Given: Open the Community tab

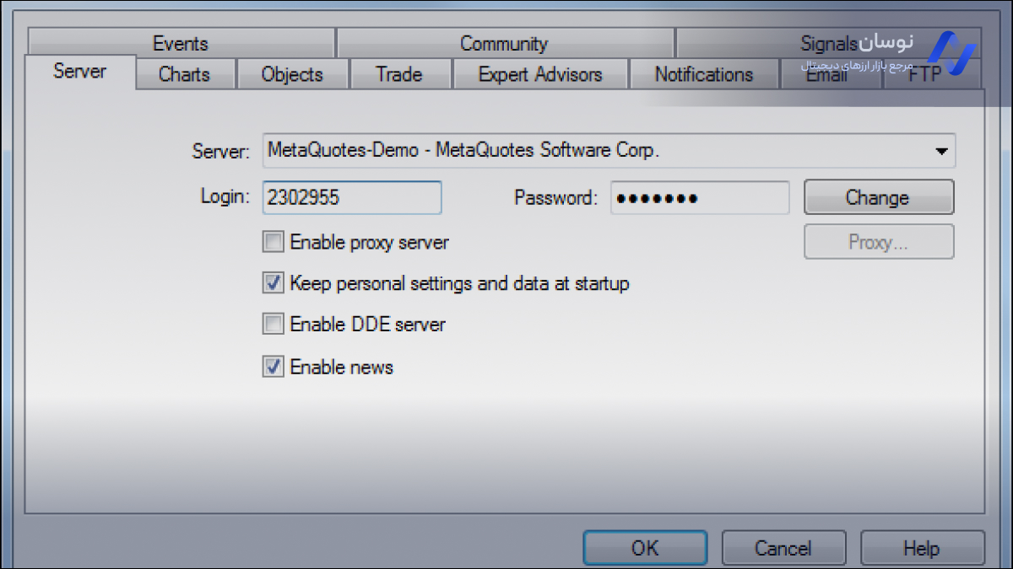Looking at the screenshot, I should 504,43.
